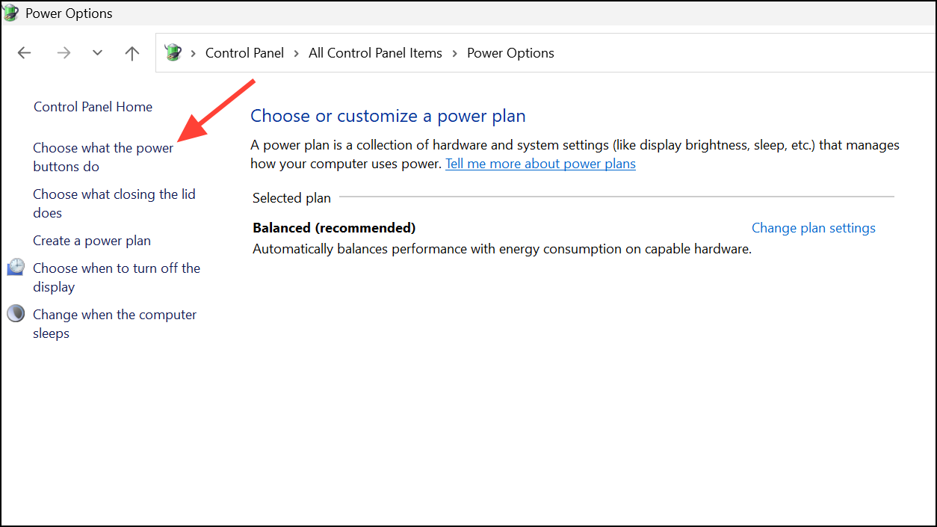Open Choose what closing the lid does

tap(114, 203)
